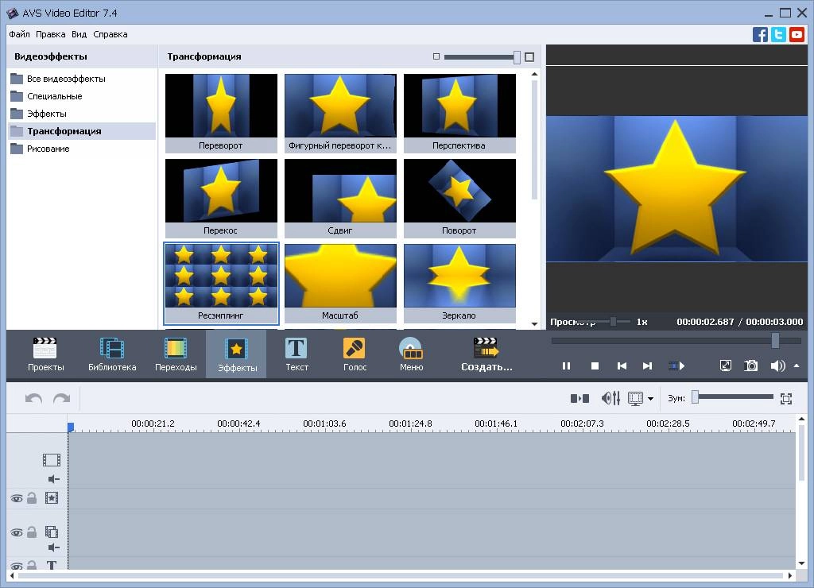Switch preview to full screen

point(725,366)
